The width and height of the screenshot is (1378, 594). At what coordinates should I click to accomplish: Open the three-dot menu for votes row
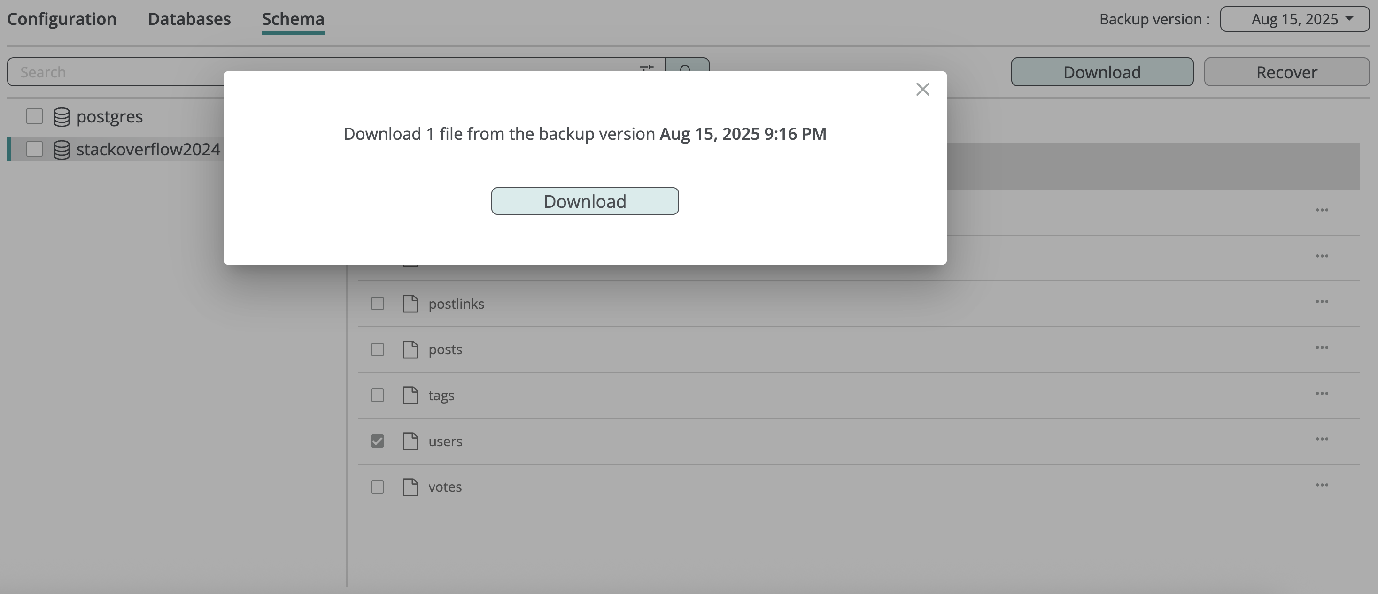pos(1321,485)
